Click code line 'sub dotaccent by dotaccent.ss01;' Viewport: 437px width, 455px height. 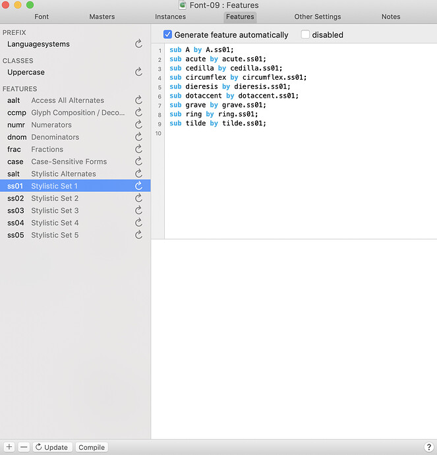(x=234, y=96)
